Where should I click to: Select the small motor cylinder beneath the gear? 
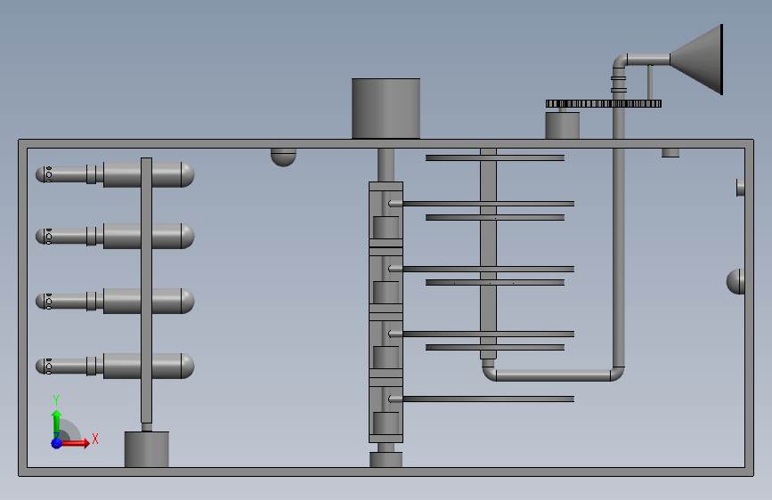(562, 125)
